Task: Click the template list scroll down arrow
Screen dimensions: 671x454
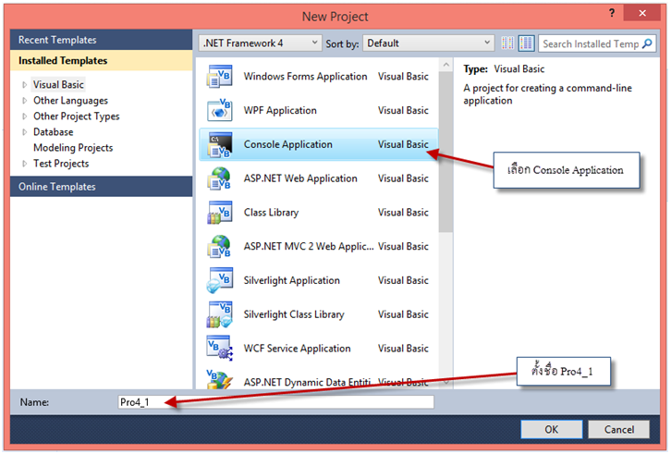Action: coord(445,382)
